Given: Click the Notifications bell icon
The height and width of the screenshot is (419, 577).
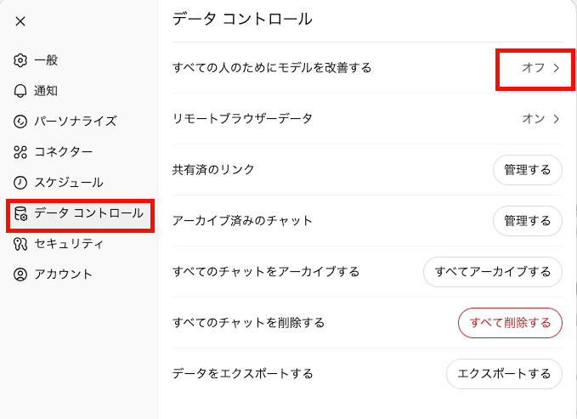Looking at the screenshot, I should click(21, 91).
